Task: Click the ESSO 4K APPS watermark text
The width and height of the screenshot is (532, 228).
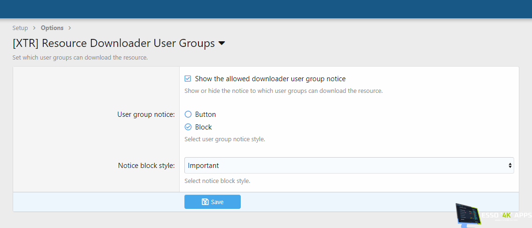Action: pos(507,216)
